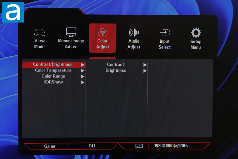Expand the arrow beside Brightness submenu item

(x=145, y=71)
